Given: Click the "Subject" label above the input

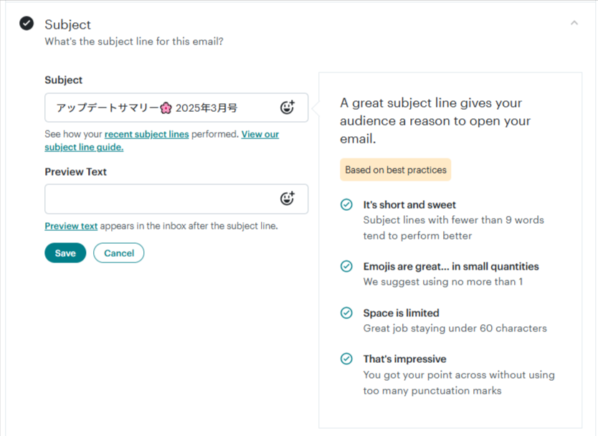Looking at the screenshot, I should pos(63,80).
